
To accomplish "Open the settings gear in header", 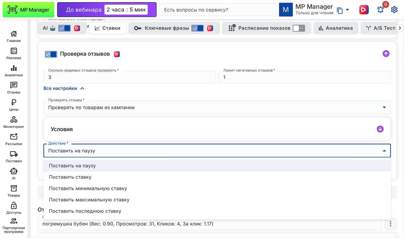I will coord(394,10).
